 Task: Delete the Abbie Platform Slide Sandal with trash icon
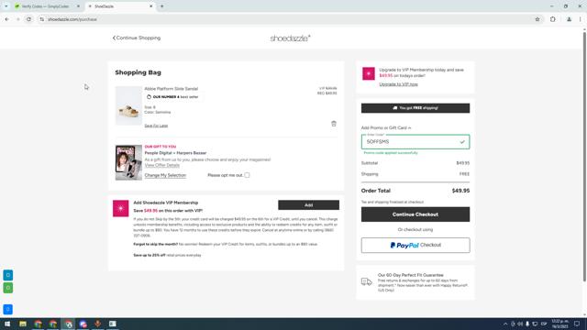click(334, 124)
